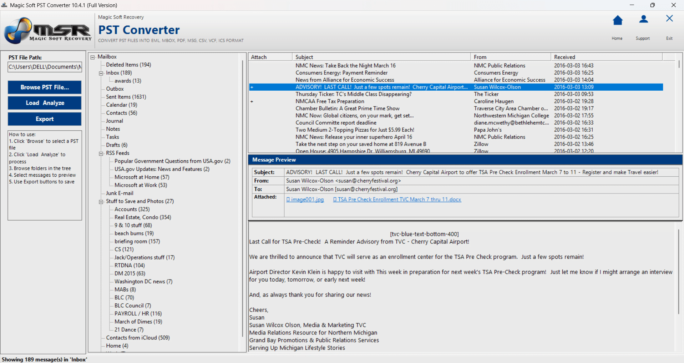This screenshot has width=684, height=363.
Task: Click the Load Analyze button
Action: [45, 103]
